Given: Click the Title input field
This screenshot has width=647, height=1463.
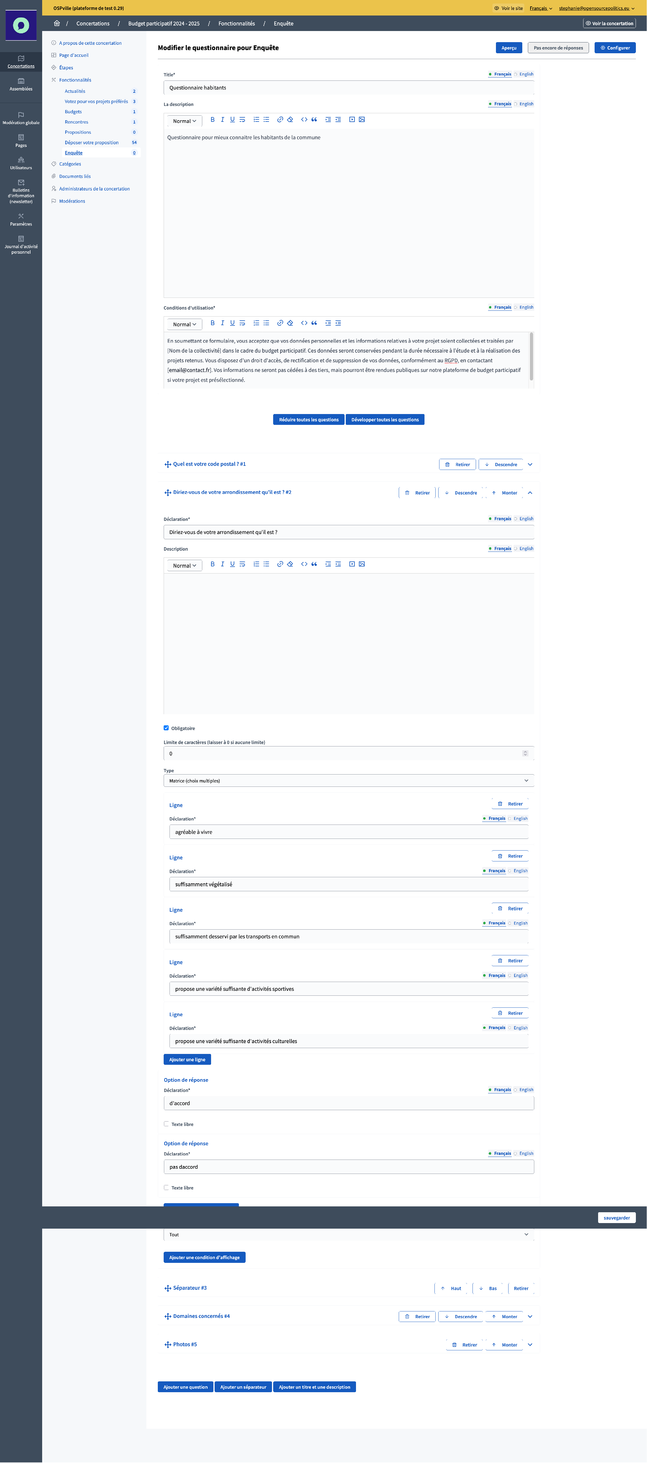Looking at the screenshot, I should tap(348, 88).
